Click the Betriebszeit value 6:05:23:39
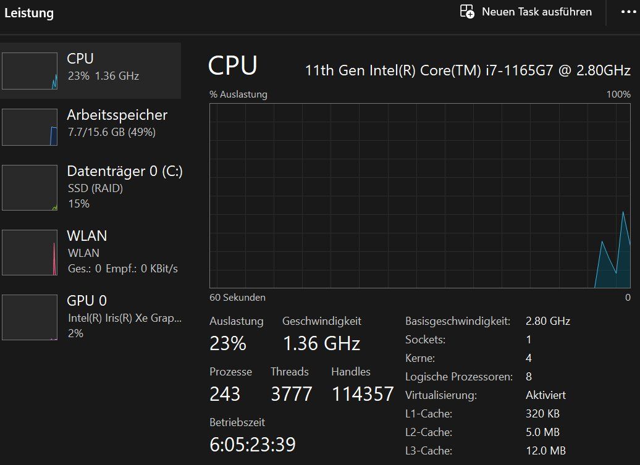 (253, 445)
